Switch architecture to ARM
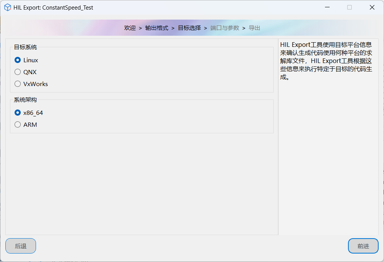The image size is (384, 262). [x=18, y=124]
